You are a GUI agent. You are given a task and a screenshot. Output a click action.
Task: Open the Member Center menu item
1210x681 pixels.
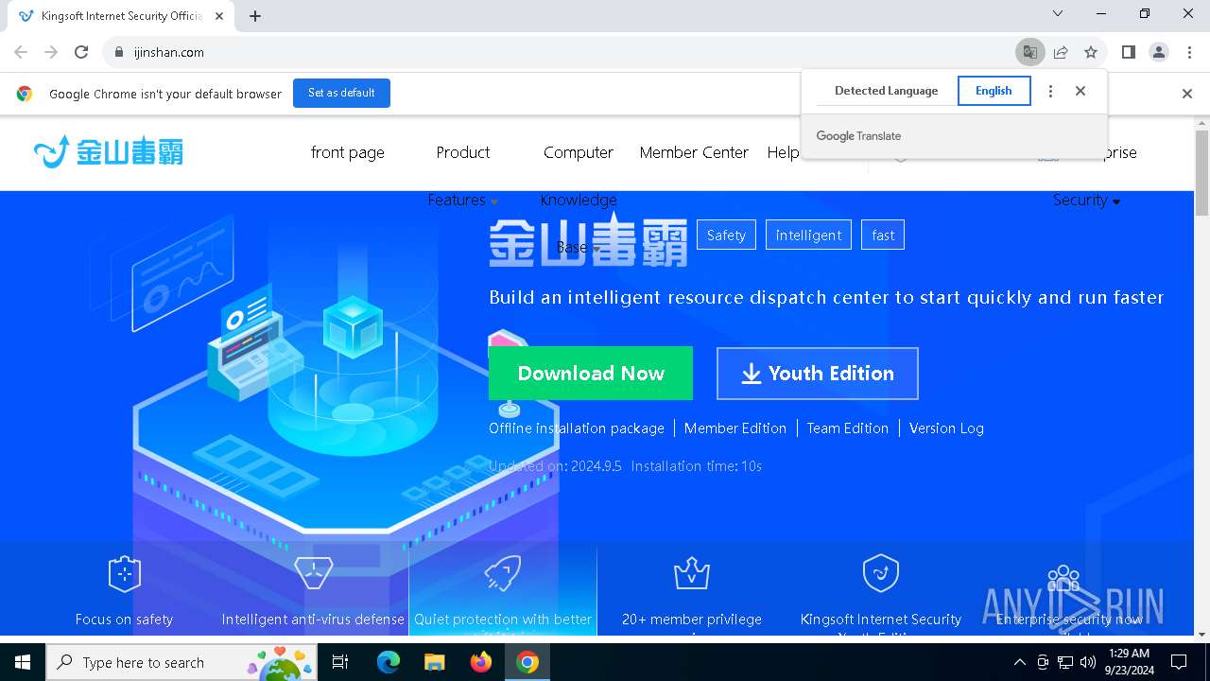click(x=694, y=152)
